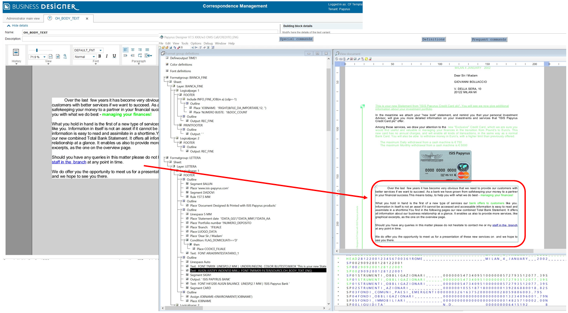Image resolution: width=568 pixels, height=313 pixels.
Task: Toggle Bold formatting
Action: click(100, 56)
